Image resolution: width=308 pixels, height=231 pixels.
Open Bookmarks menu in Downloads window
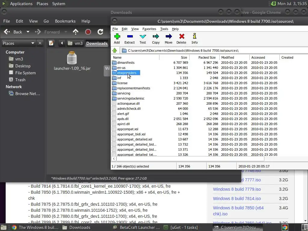click(65, 21)
